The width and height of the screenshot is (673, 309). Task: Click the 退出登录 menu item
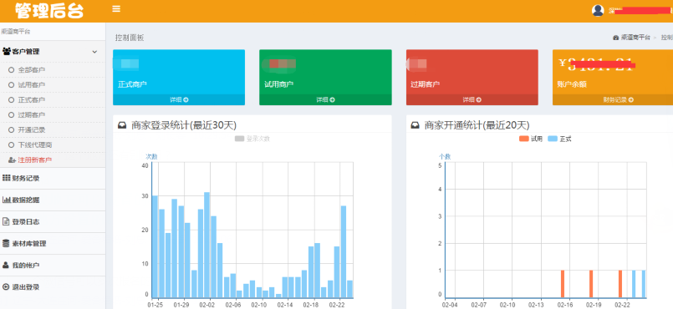click(26, 287)
